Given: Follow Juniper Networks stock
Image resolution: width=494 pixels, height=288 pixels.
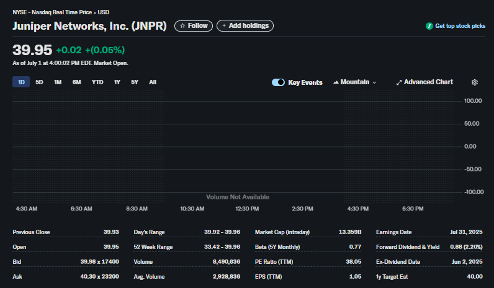Looking at the screenshot, I should point(194,26).
